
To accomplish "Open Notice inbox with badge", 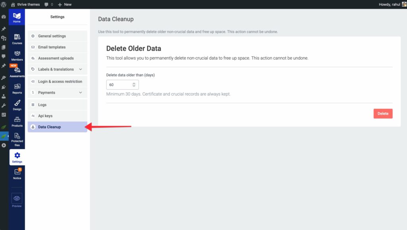I will click(17, 172).
